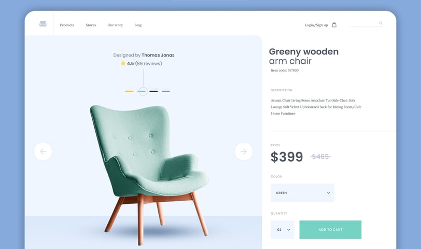Select the circled teal color swatch

pyautogui.click(x=143, y=91)
